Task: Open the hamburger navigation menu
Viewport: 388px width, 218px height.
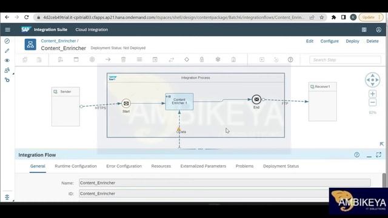Action: [x=8, y=30]
